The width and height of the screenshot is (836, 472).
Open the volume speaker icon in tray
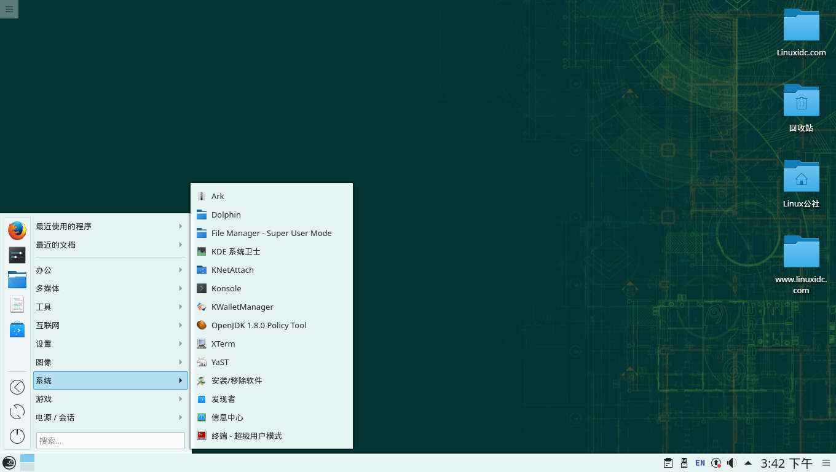click(x=731, y=463)
